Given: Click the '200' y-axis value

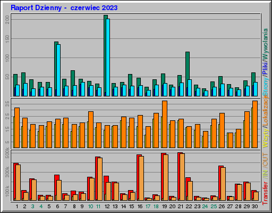Looking at the screenshot, I should pos(7,19).
